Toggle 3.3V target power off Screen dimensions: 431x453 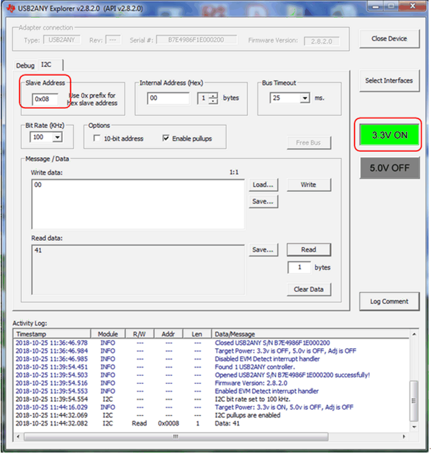tap(389, 135)
